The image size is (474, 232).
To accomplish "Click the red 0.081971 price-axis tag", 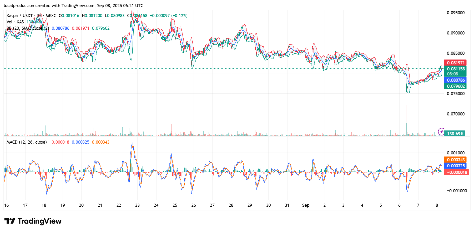I will (455, 63).
